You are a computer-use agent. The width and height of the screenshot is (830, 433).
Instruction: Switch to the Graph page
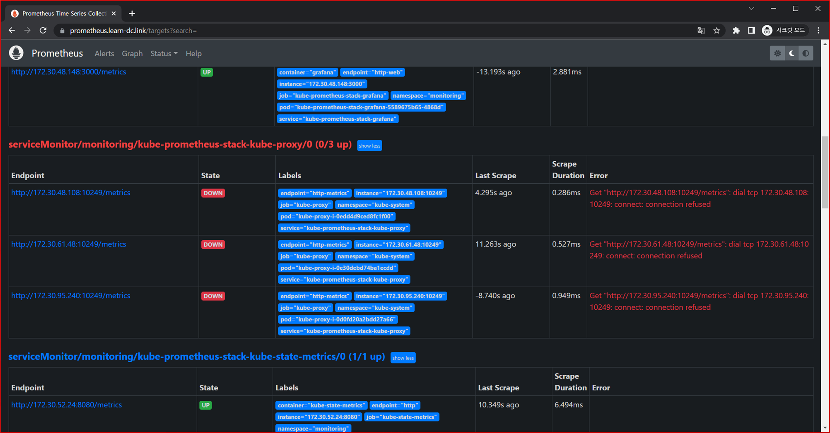[132, 53]
